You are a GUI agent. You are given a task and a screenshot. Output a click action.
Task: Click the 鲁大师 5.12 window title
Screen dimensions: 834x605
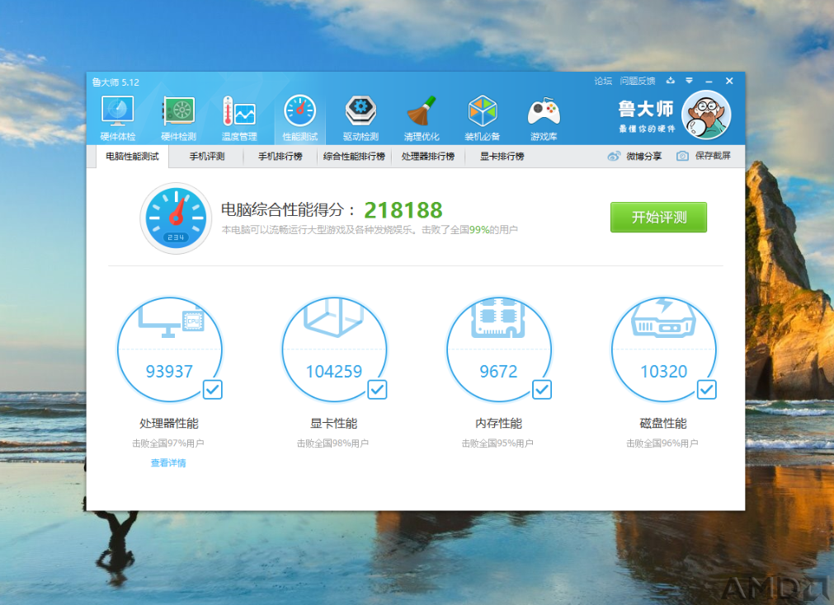[x=115, y=82]
